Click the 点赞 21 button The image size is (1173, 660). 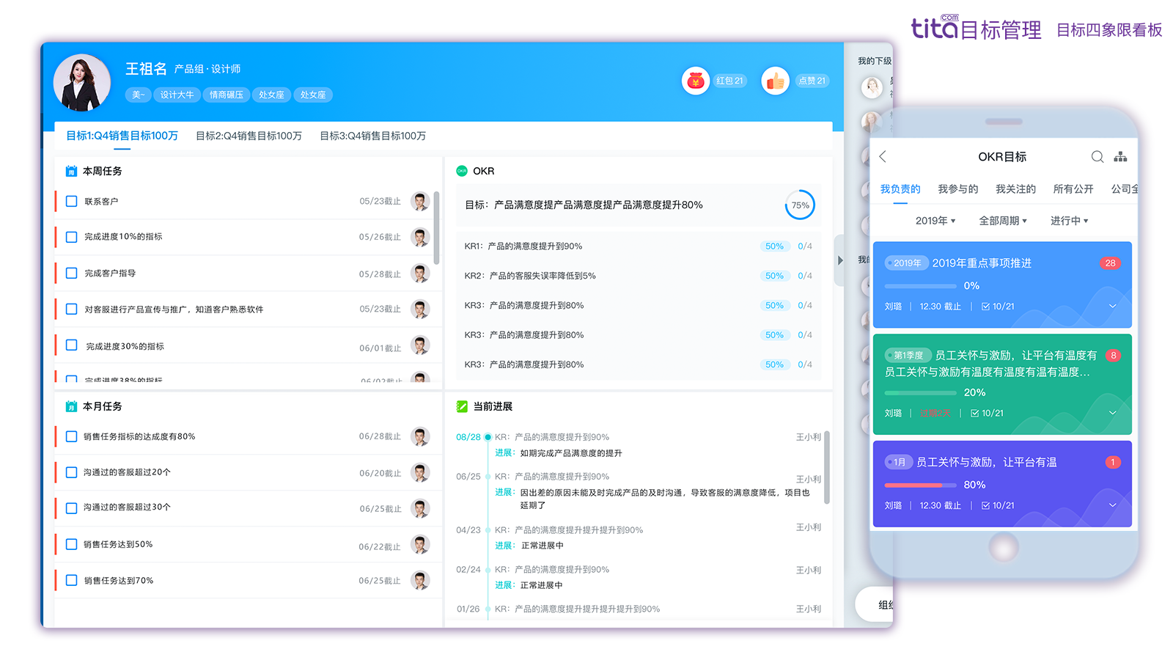(812, 81)
